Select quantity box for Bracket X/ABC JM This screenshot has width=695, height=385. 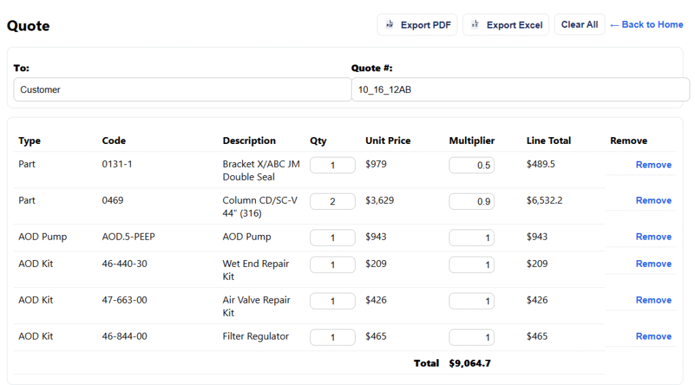point(333,165)
